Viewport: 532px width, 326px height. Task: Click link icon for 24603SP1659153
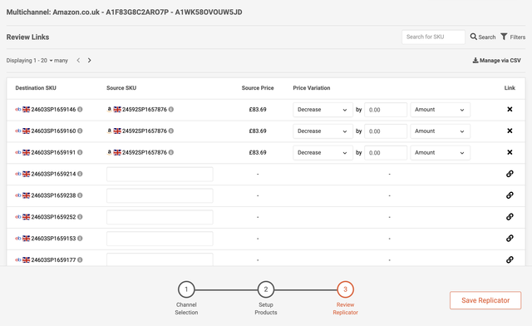point(510,238)
